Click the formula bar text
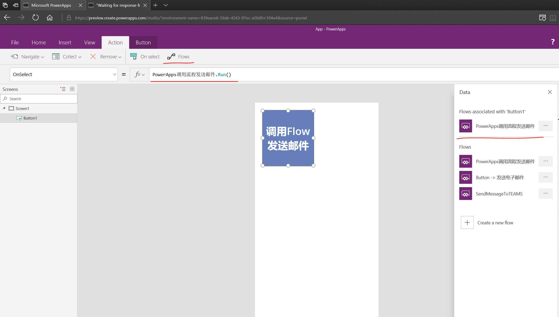This screenshot has height=317, width=559. (x=191, y=75)
